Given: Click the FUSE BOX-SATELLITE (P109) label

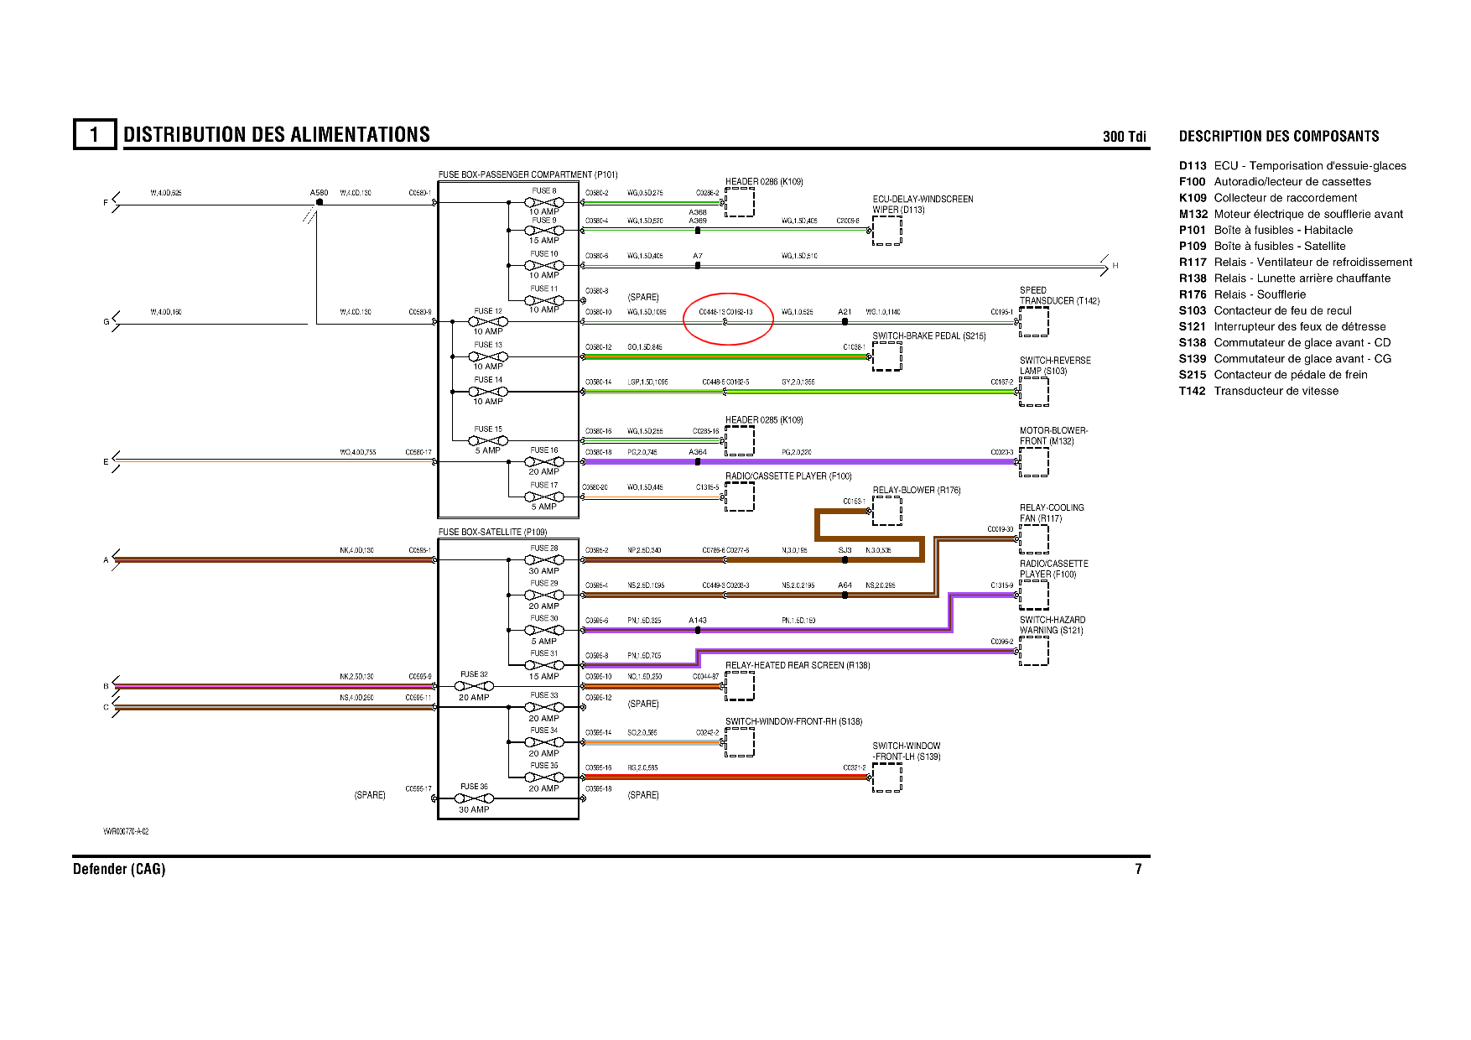Looking at the screenshot, I should point(492,532).
